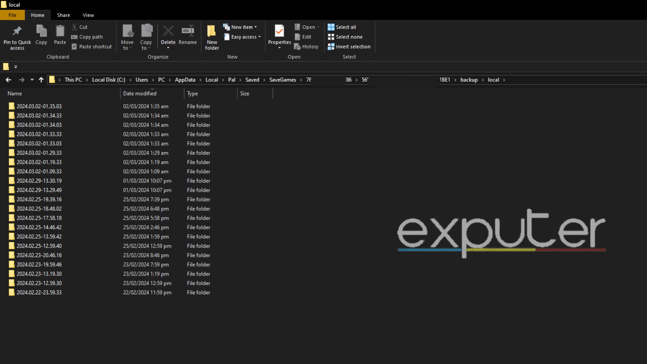Click folder 2024.03.02-01.35.03

click(x=39, y=106)
